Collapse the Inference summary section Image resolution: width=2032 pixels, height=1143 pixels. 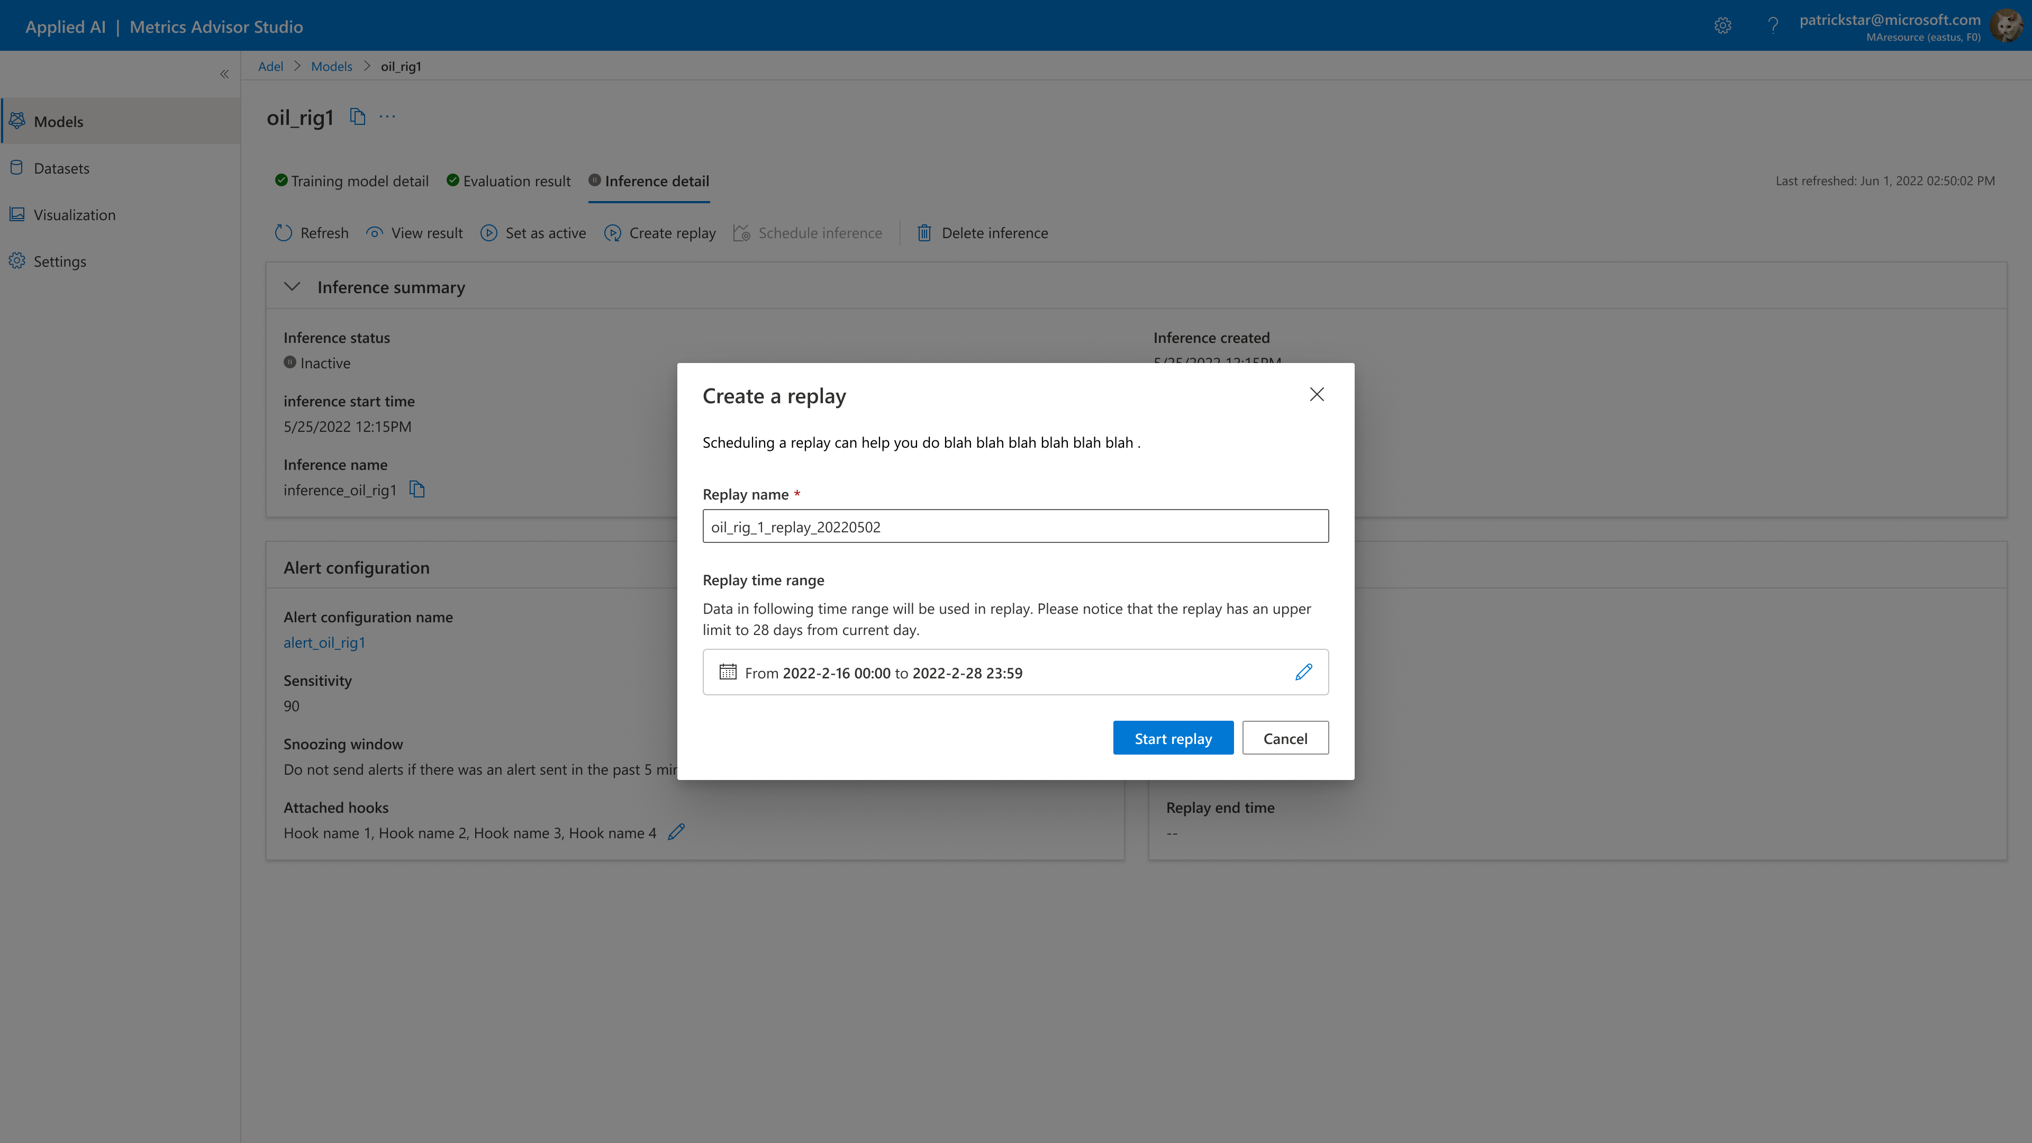tap(292, 287)
